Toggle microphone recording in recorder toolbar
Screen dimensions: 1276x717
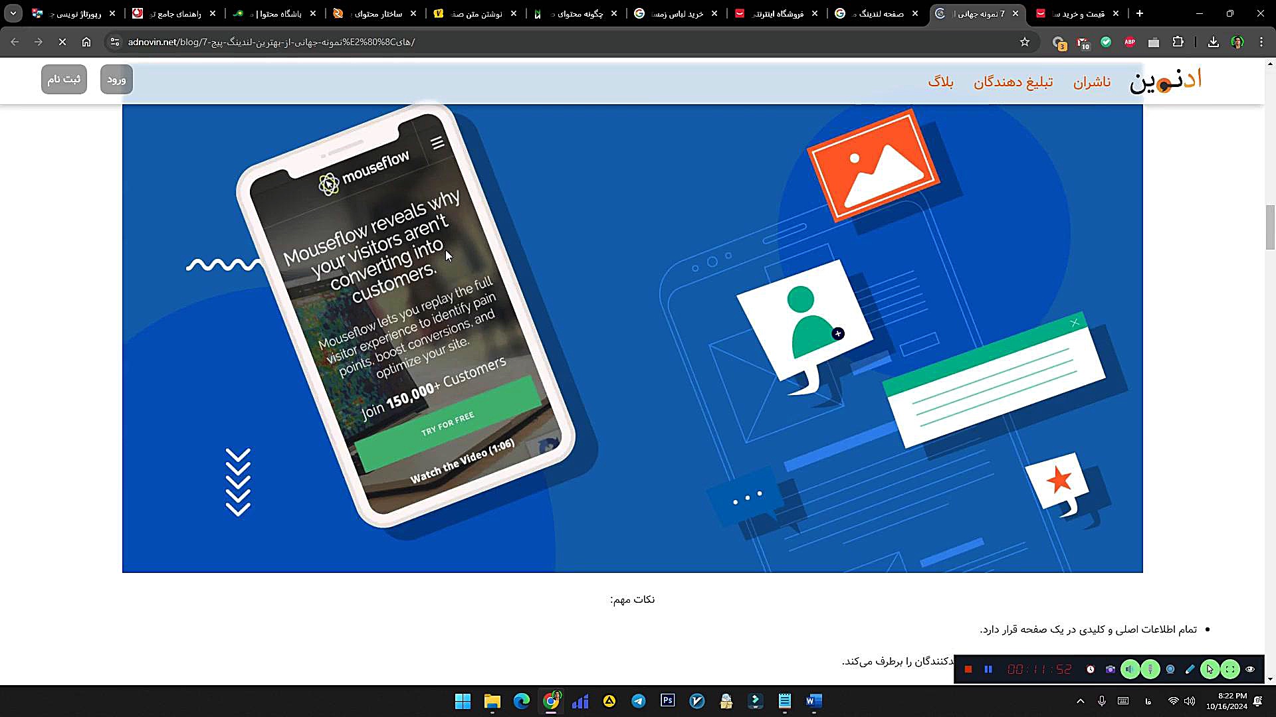click(1150, 669)
